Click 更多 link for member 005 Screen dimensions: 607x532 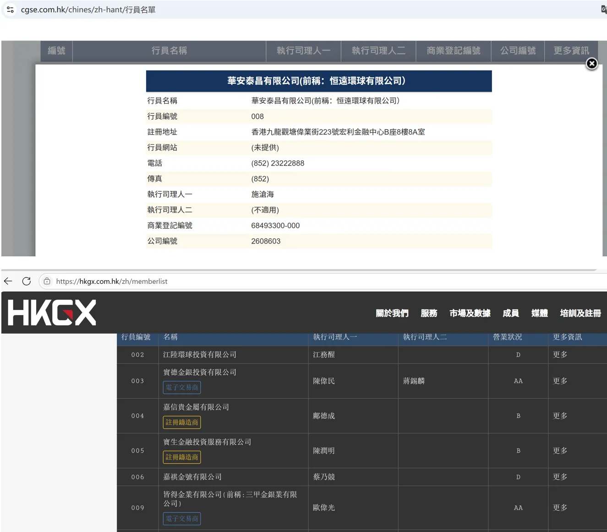(x=560, y=450)
